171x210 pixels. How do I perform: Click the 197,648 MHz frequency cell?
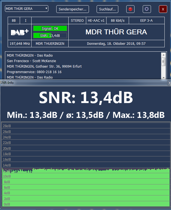point(20,44)
